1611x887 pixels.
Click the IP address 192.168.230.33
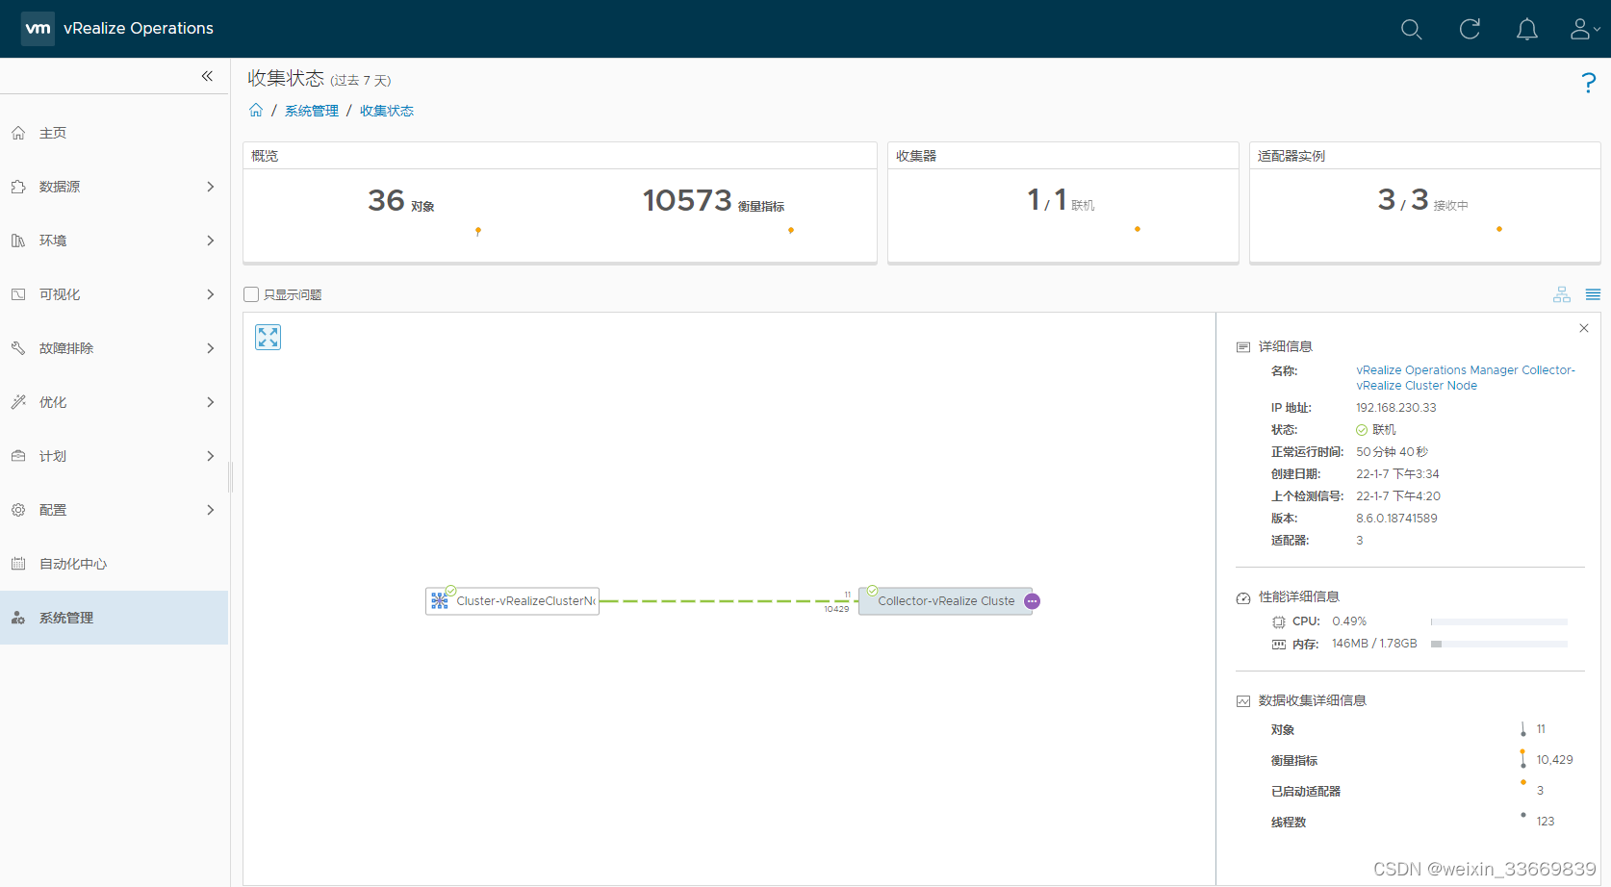1396,408
